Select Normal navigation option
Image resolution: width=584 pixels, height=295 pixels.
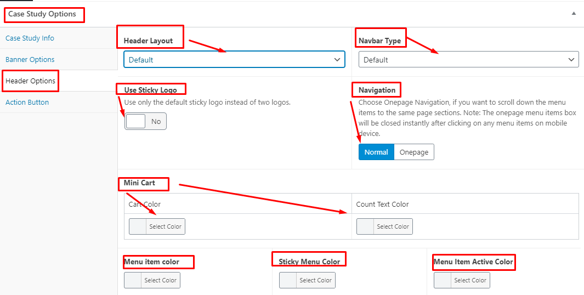(x=376, y=152)
